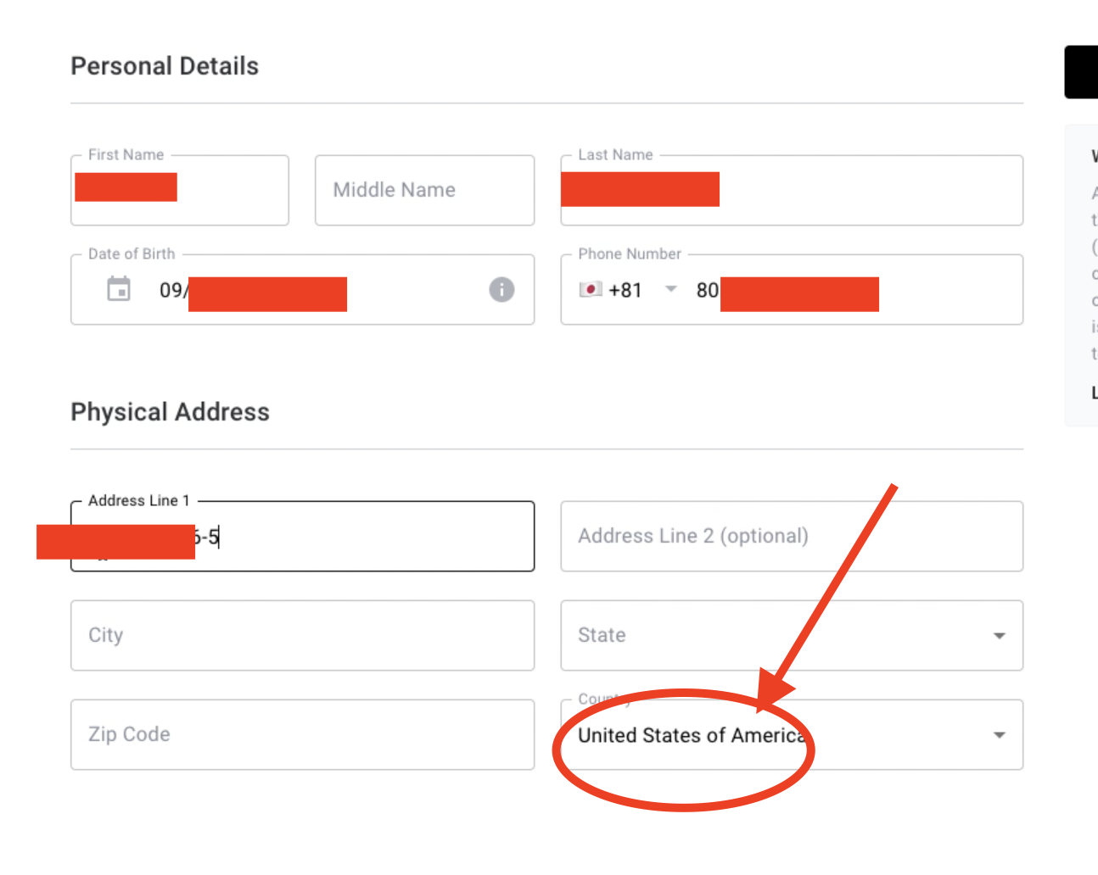Click the Japan flag icon in Phone Number
Viewport: 1098px width, 875px height.
pyautogui.click(x=591, y=290)
